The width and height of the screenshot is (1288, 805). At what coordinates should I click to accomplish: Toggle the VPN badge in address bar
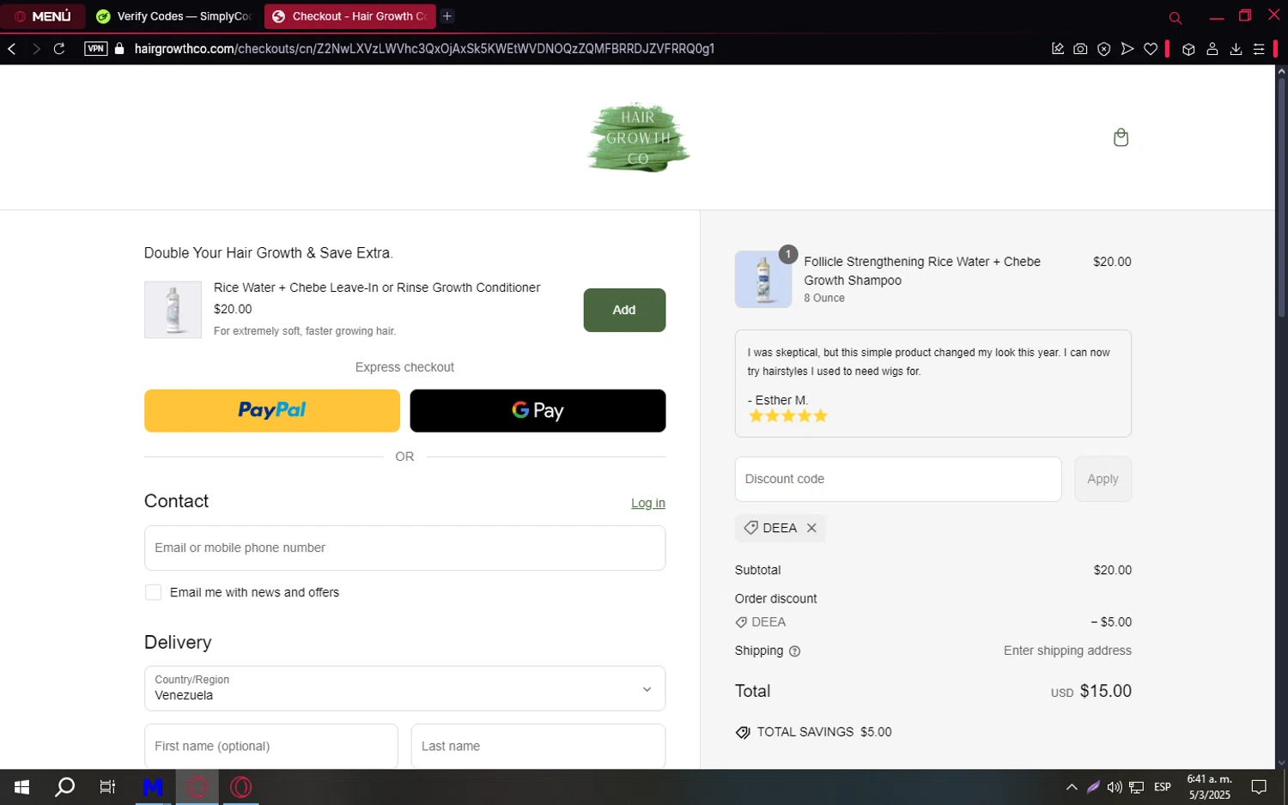pos(96,49)
